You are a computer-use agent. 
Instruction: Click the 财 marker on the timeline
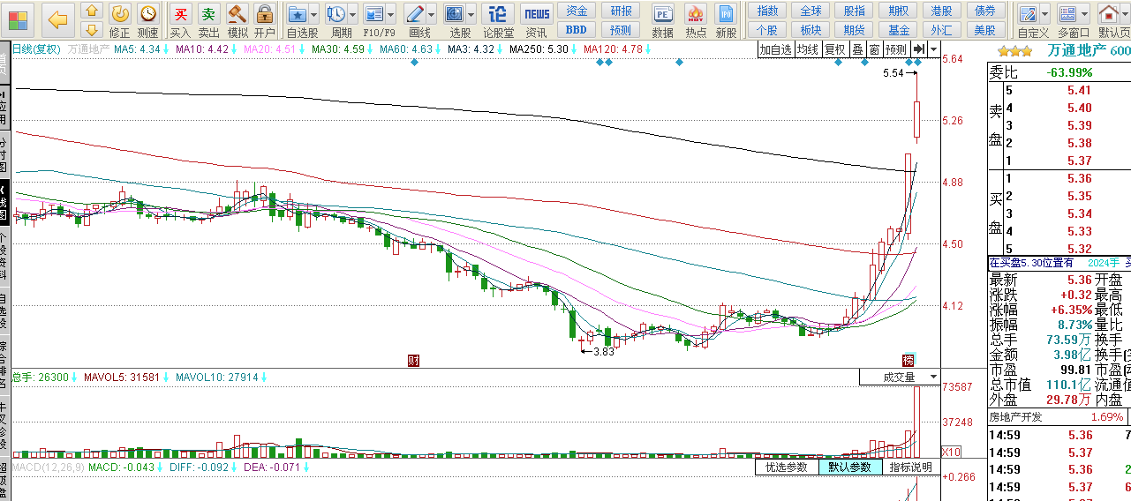pos(413,360)
